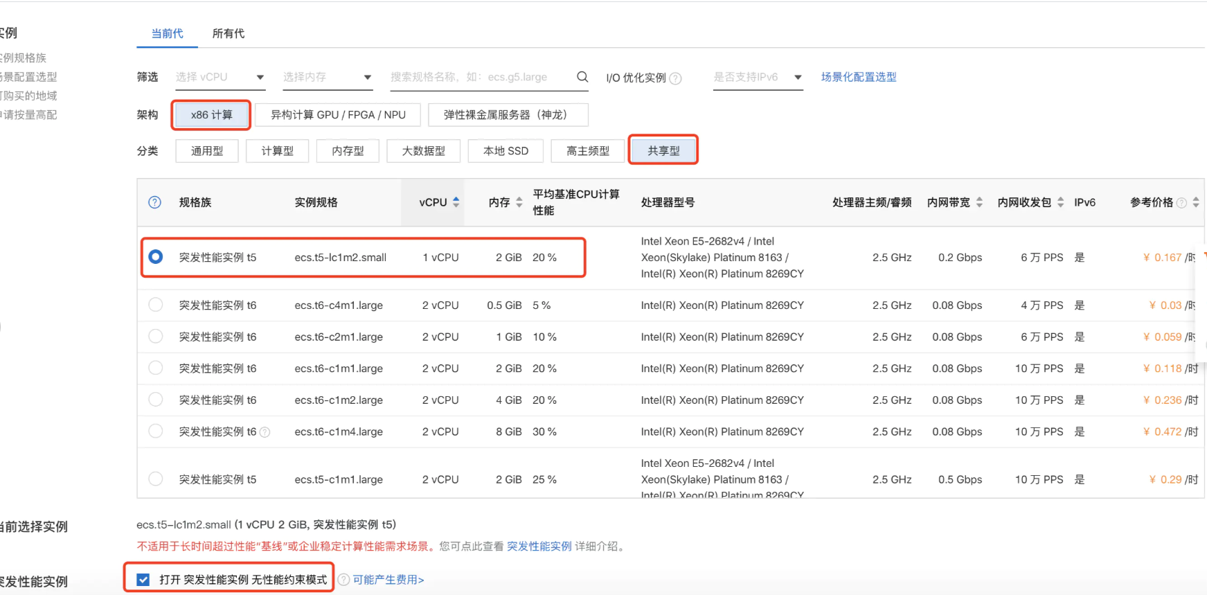This screenshot has height=595, width=1207.
Task: Click the ¥ 0.167 price cell
Action: tap(1169, 258)
